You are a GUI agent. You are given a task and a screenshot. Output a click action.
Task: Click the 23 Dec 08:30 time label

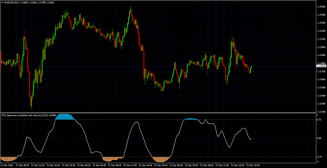point(208,165)
